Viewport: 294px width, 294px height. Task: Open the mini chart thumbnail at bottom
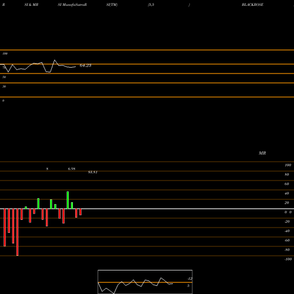[145, 282]
